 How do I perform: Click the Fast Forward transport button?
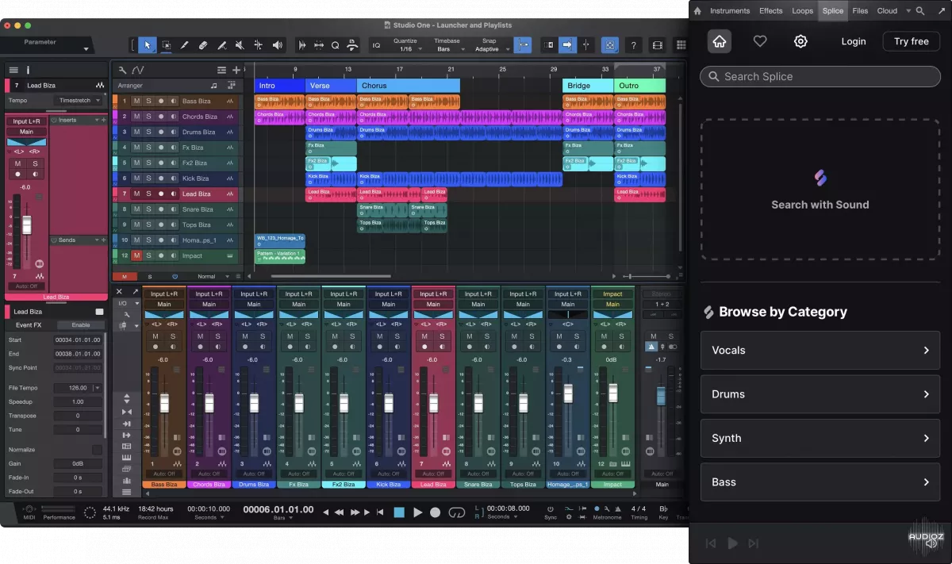point(355,512)
